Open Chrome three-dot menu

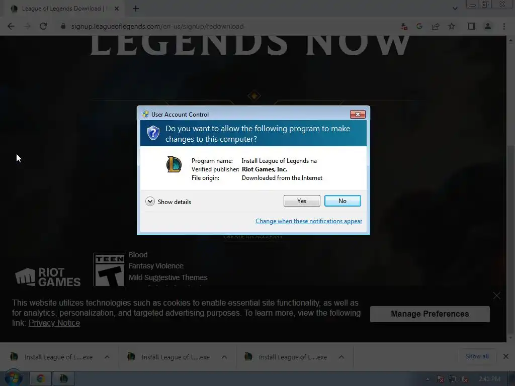pos(504,26)
